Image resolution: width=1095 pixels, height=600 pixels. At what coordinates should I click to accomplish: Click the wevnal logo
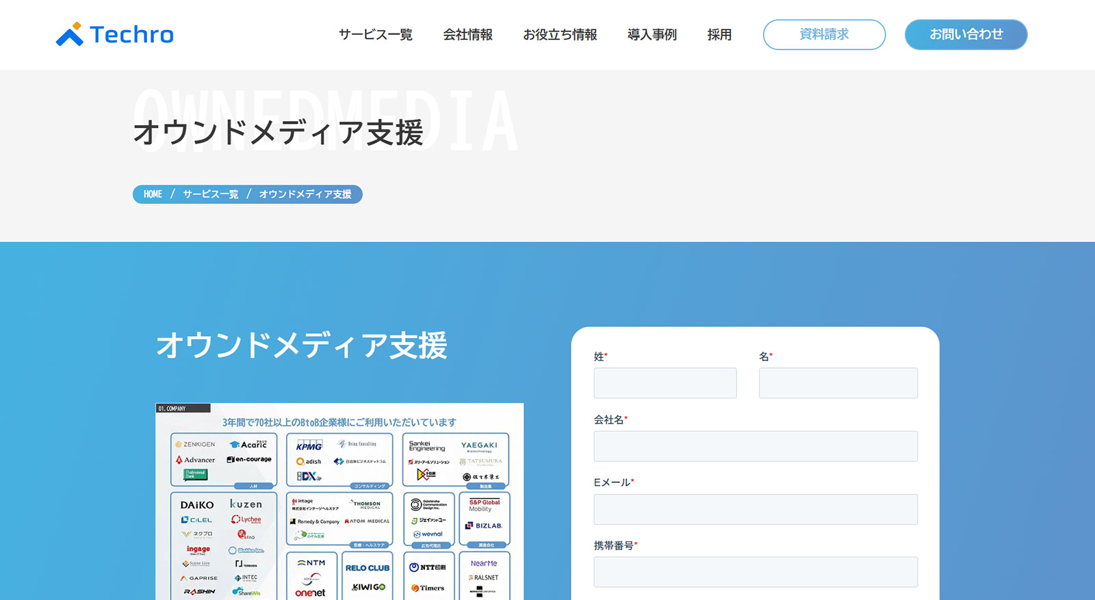(x=428, y=534)
